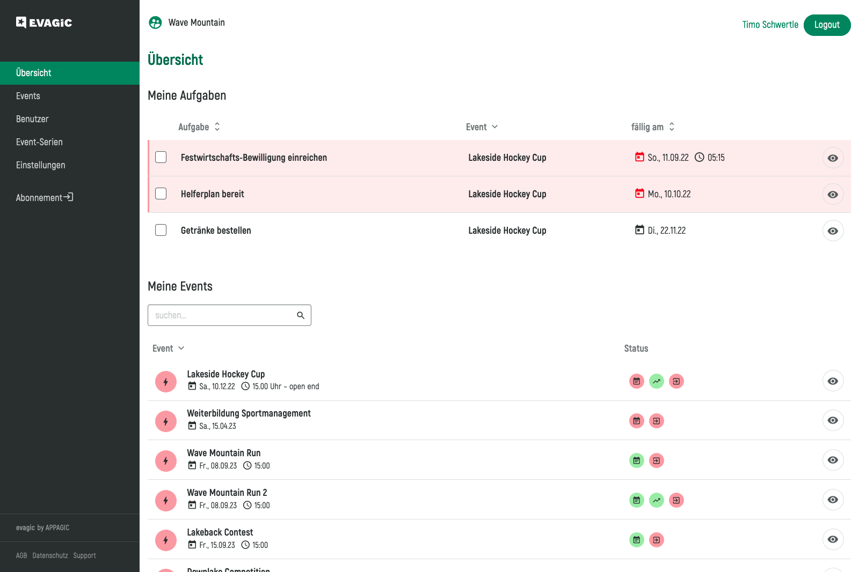Mark Getränke bestellen as done

[161, 230]
